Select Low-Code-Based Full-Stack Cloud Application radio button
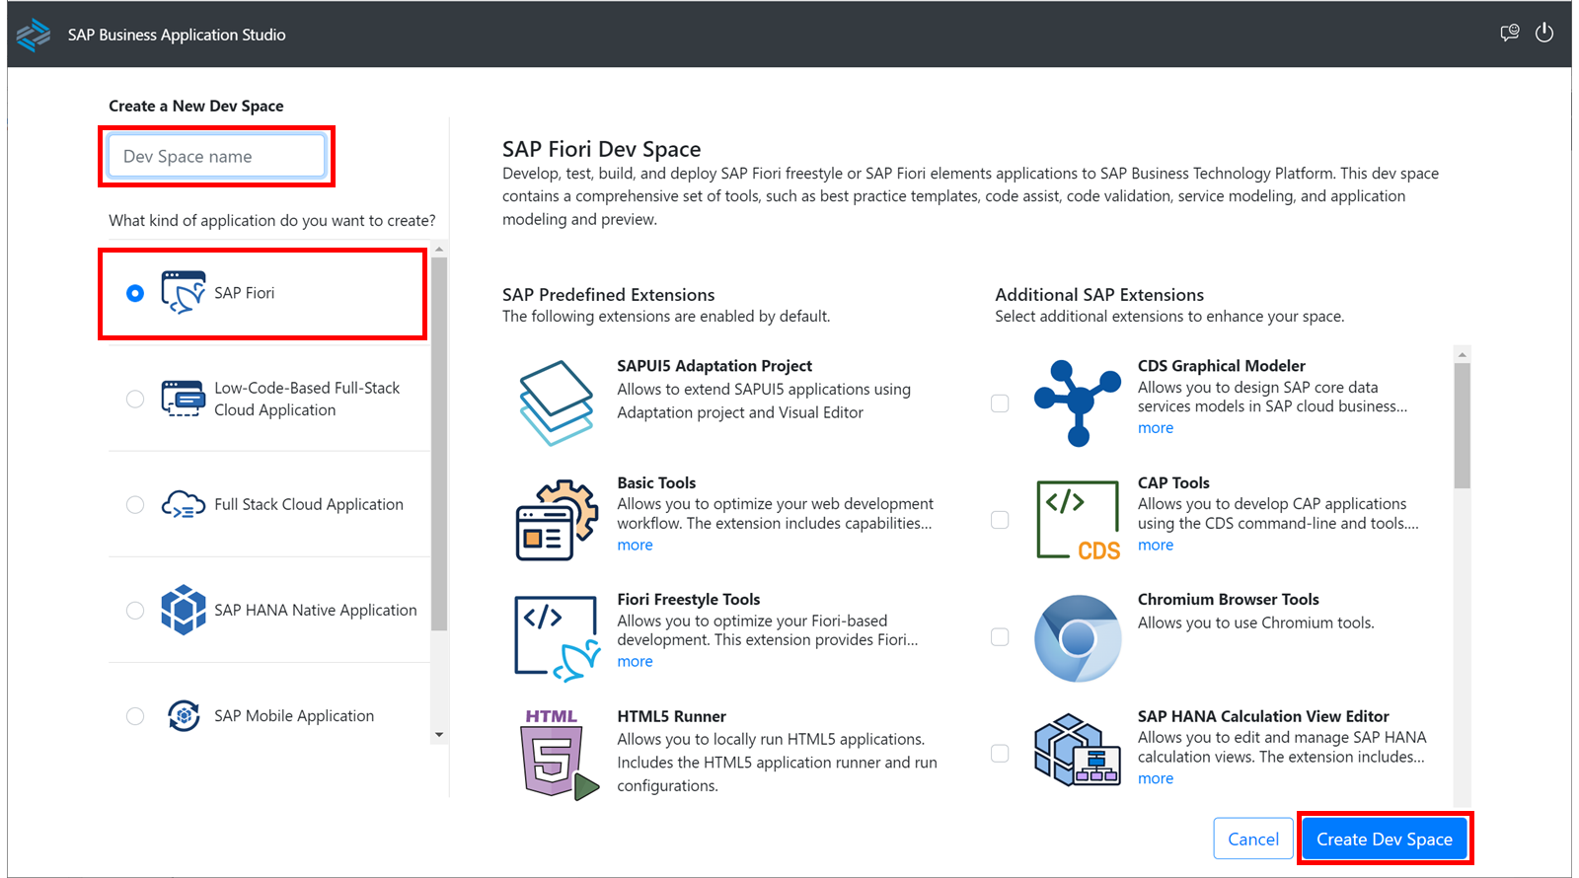 135,399
